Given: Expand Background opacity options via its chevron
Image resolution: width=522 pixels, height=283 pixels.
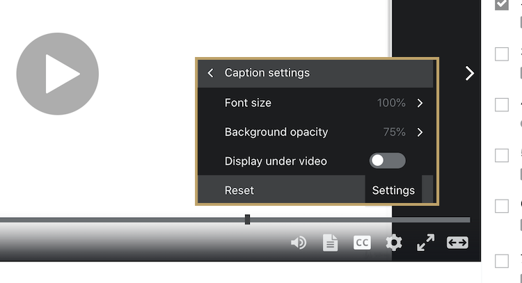Looking at the screenshot, I should (x=420, y=132).
